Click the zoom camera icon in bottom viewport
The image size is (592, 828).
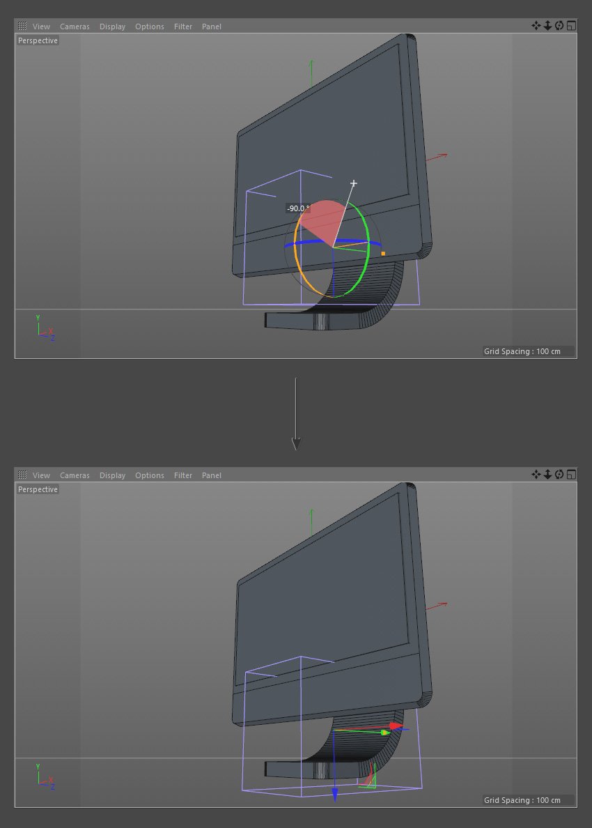[547, 474]
